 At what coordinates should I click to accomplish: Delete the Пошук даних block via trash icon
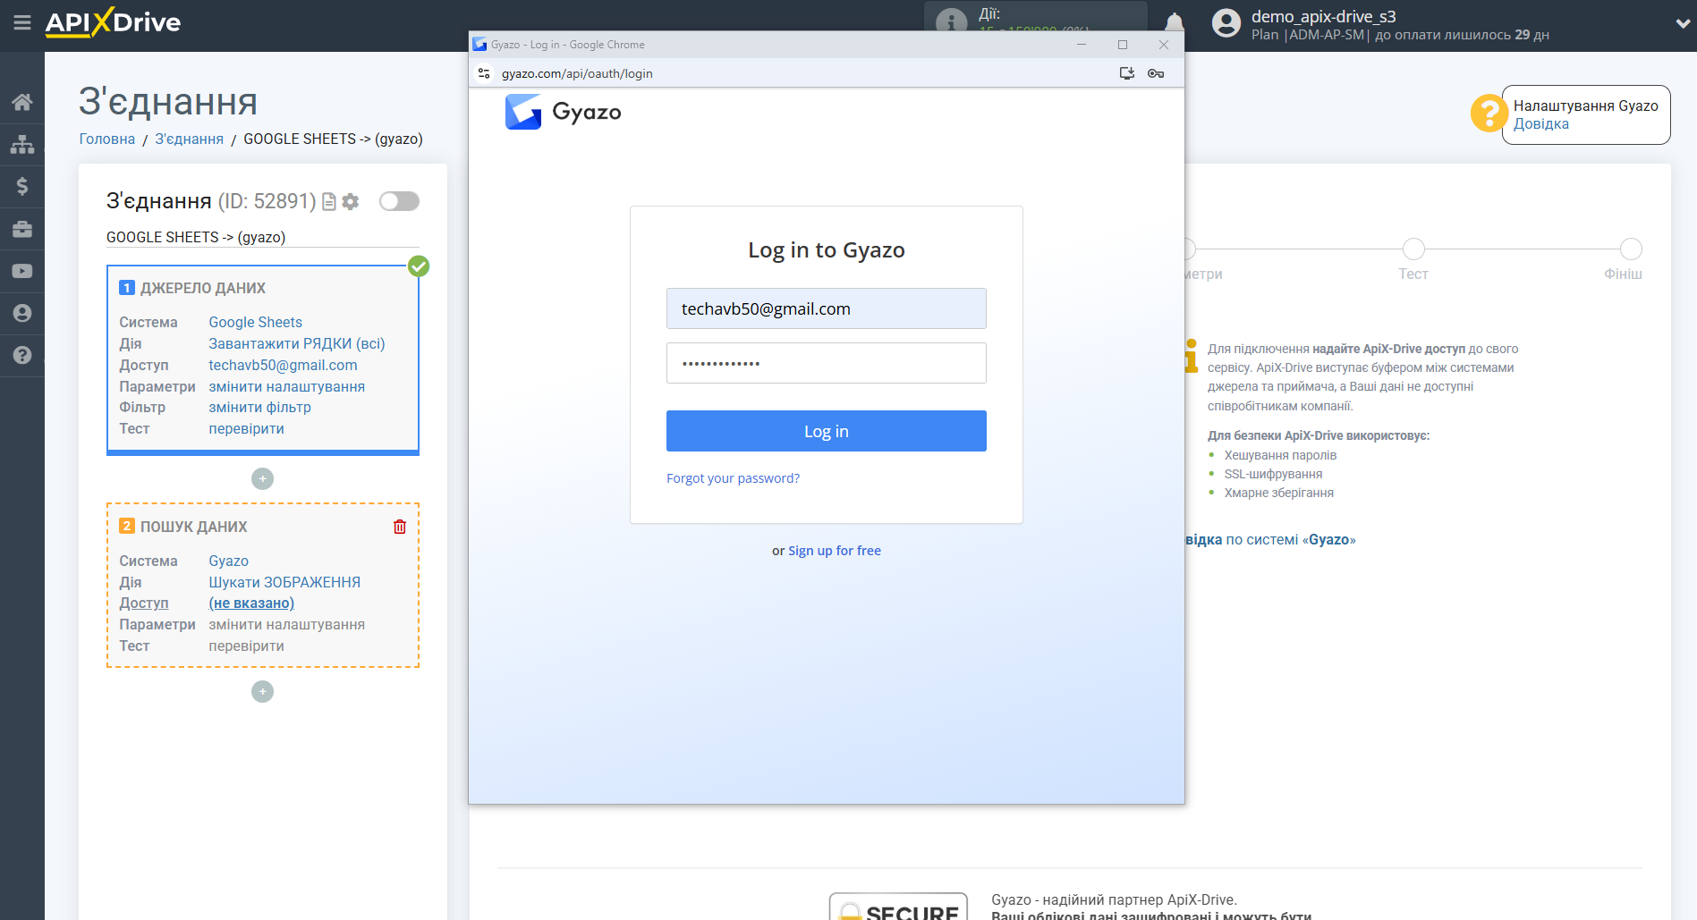tap(399, 526)
